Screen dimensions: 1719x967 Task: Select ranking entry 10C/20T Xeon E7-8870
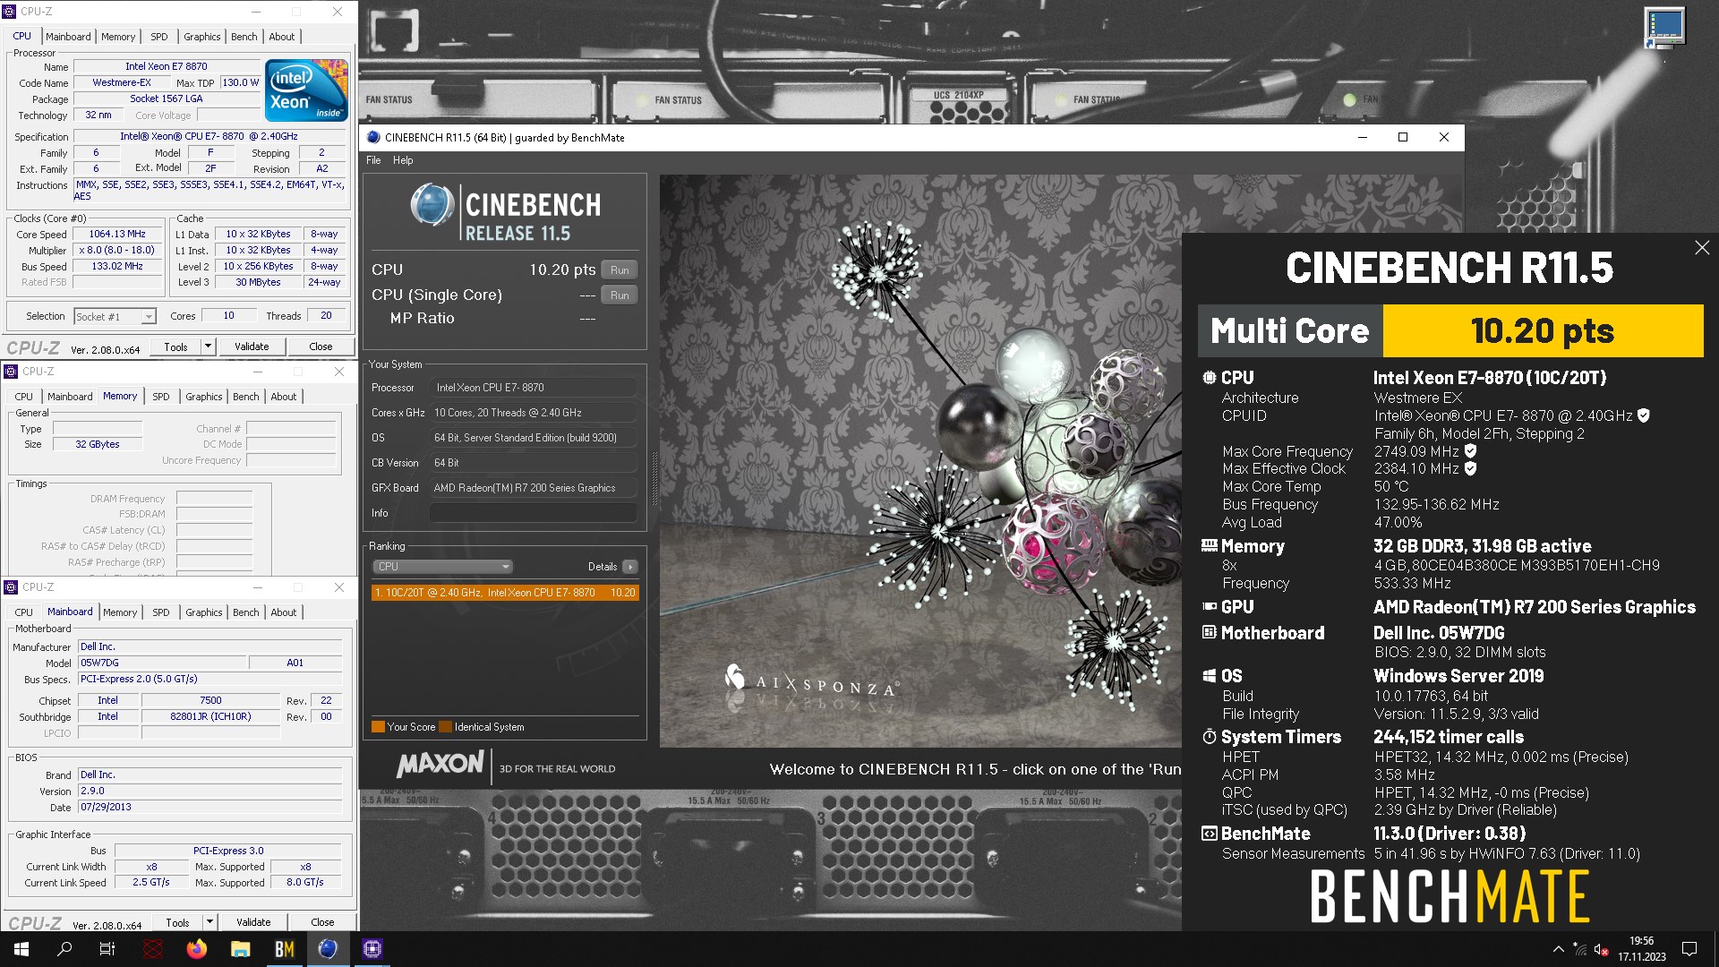pos(505,593)
